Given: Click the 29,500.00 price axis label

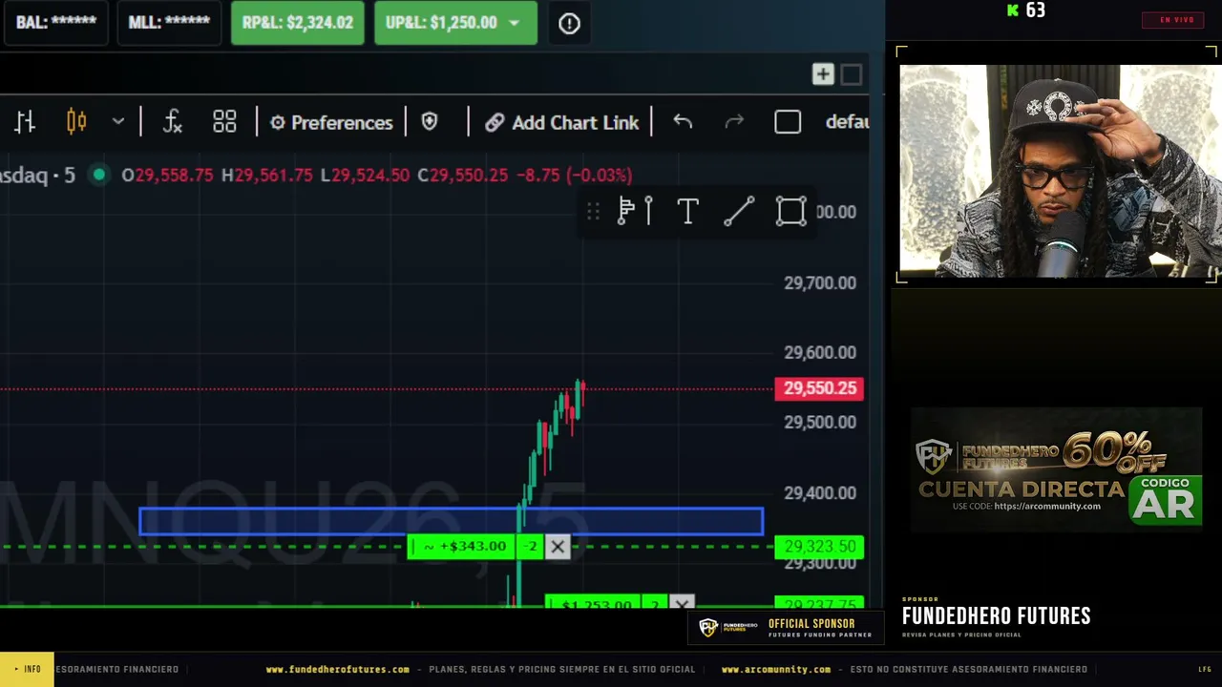Looking at the screenshot, I should (x=820, y=422).
